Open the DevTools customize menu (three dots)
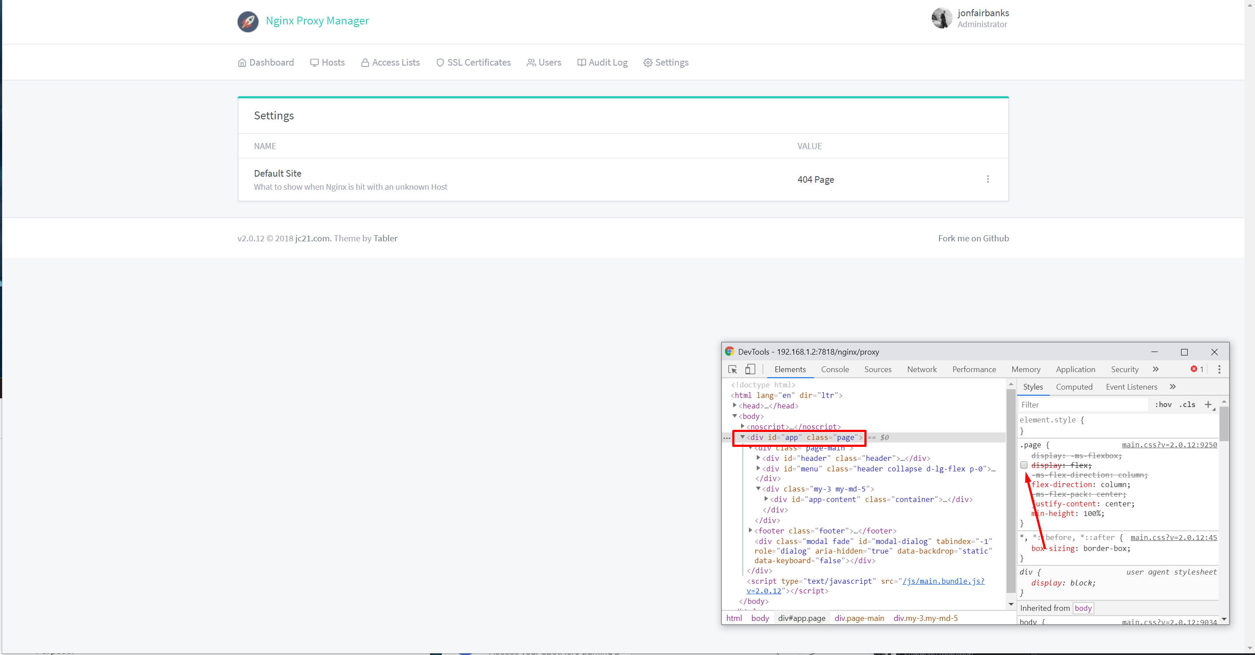This screenshot has width=1255, height=655. [1220, 369]
